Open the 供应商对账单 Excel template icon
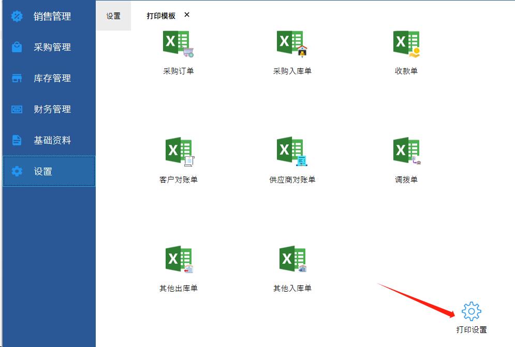The height and width of the screenshot is (347, 515). [x=292, y=151]
